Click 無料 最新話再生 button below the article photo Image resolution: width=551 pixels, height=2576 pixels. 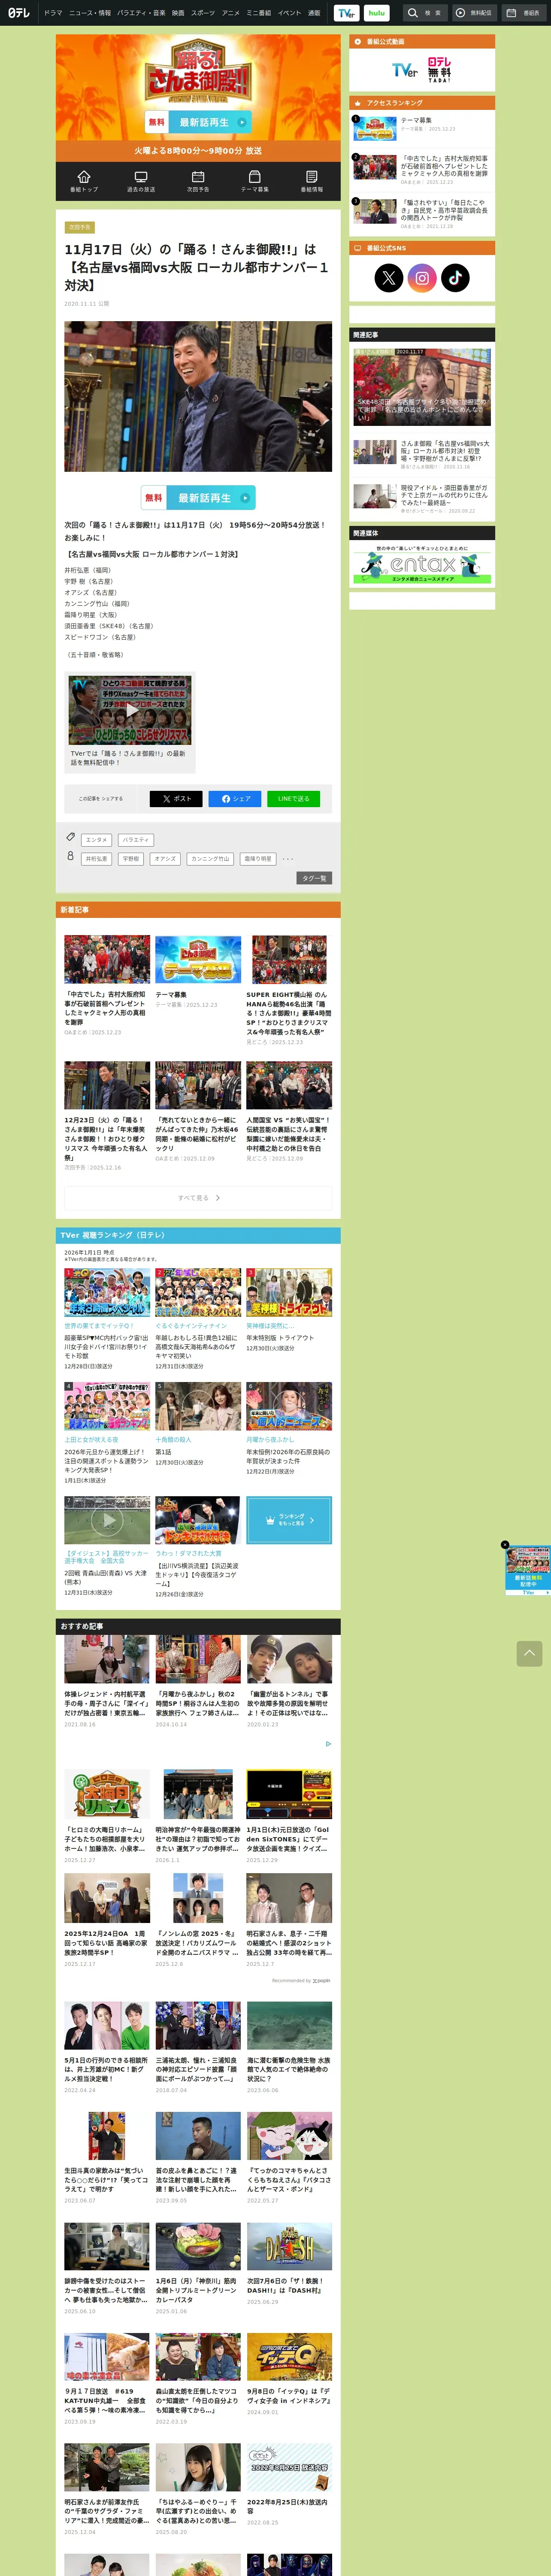[198, 498]
